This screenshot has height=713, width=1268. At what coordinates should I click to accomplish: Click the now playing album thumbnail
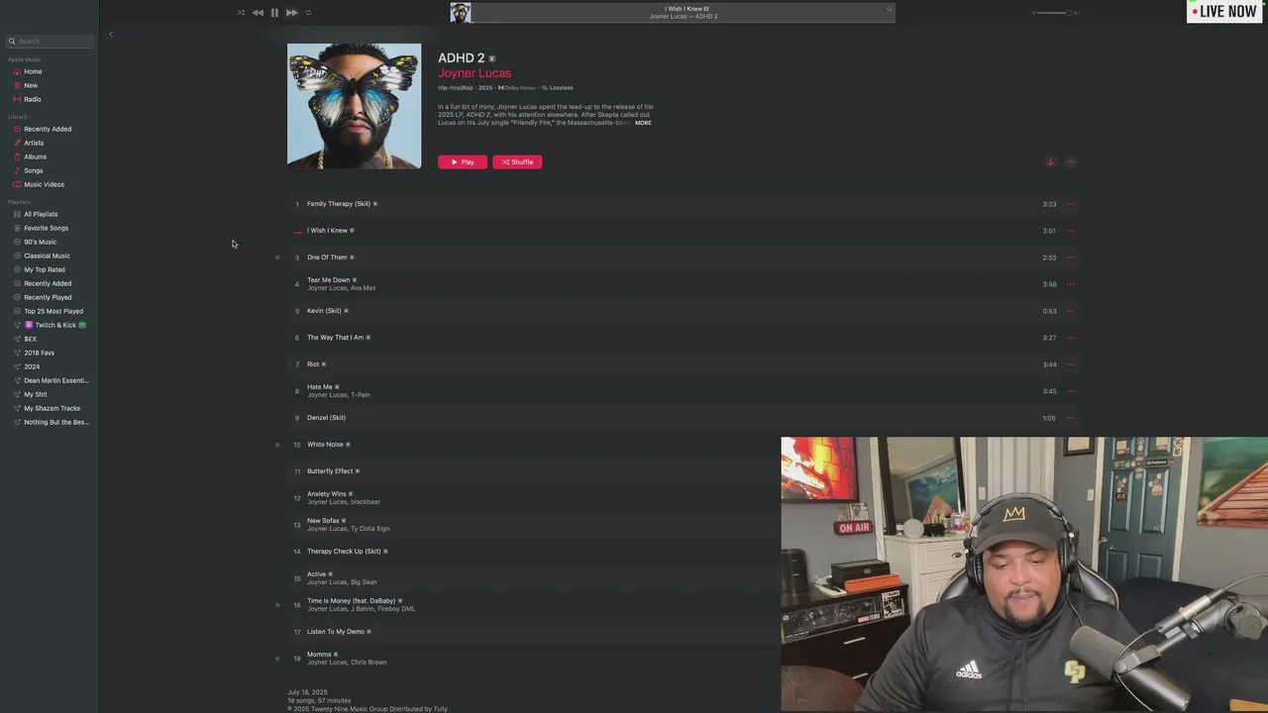click(461, 12)
